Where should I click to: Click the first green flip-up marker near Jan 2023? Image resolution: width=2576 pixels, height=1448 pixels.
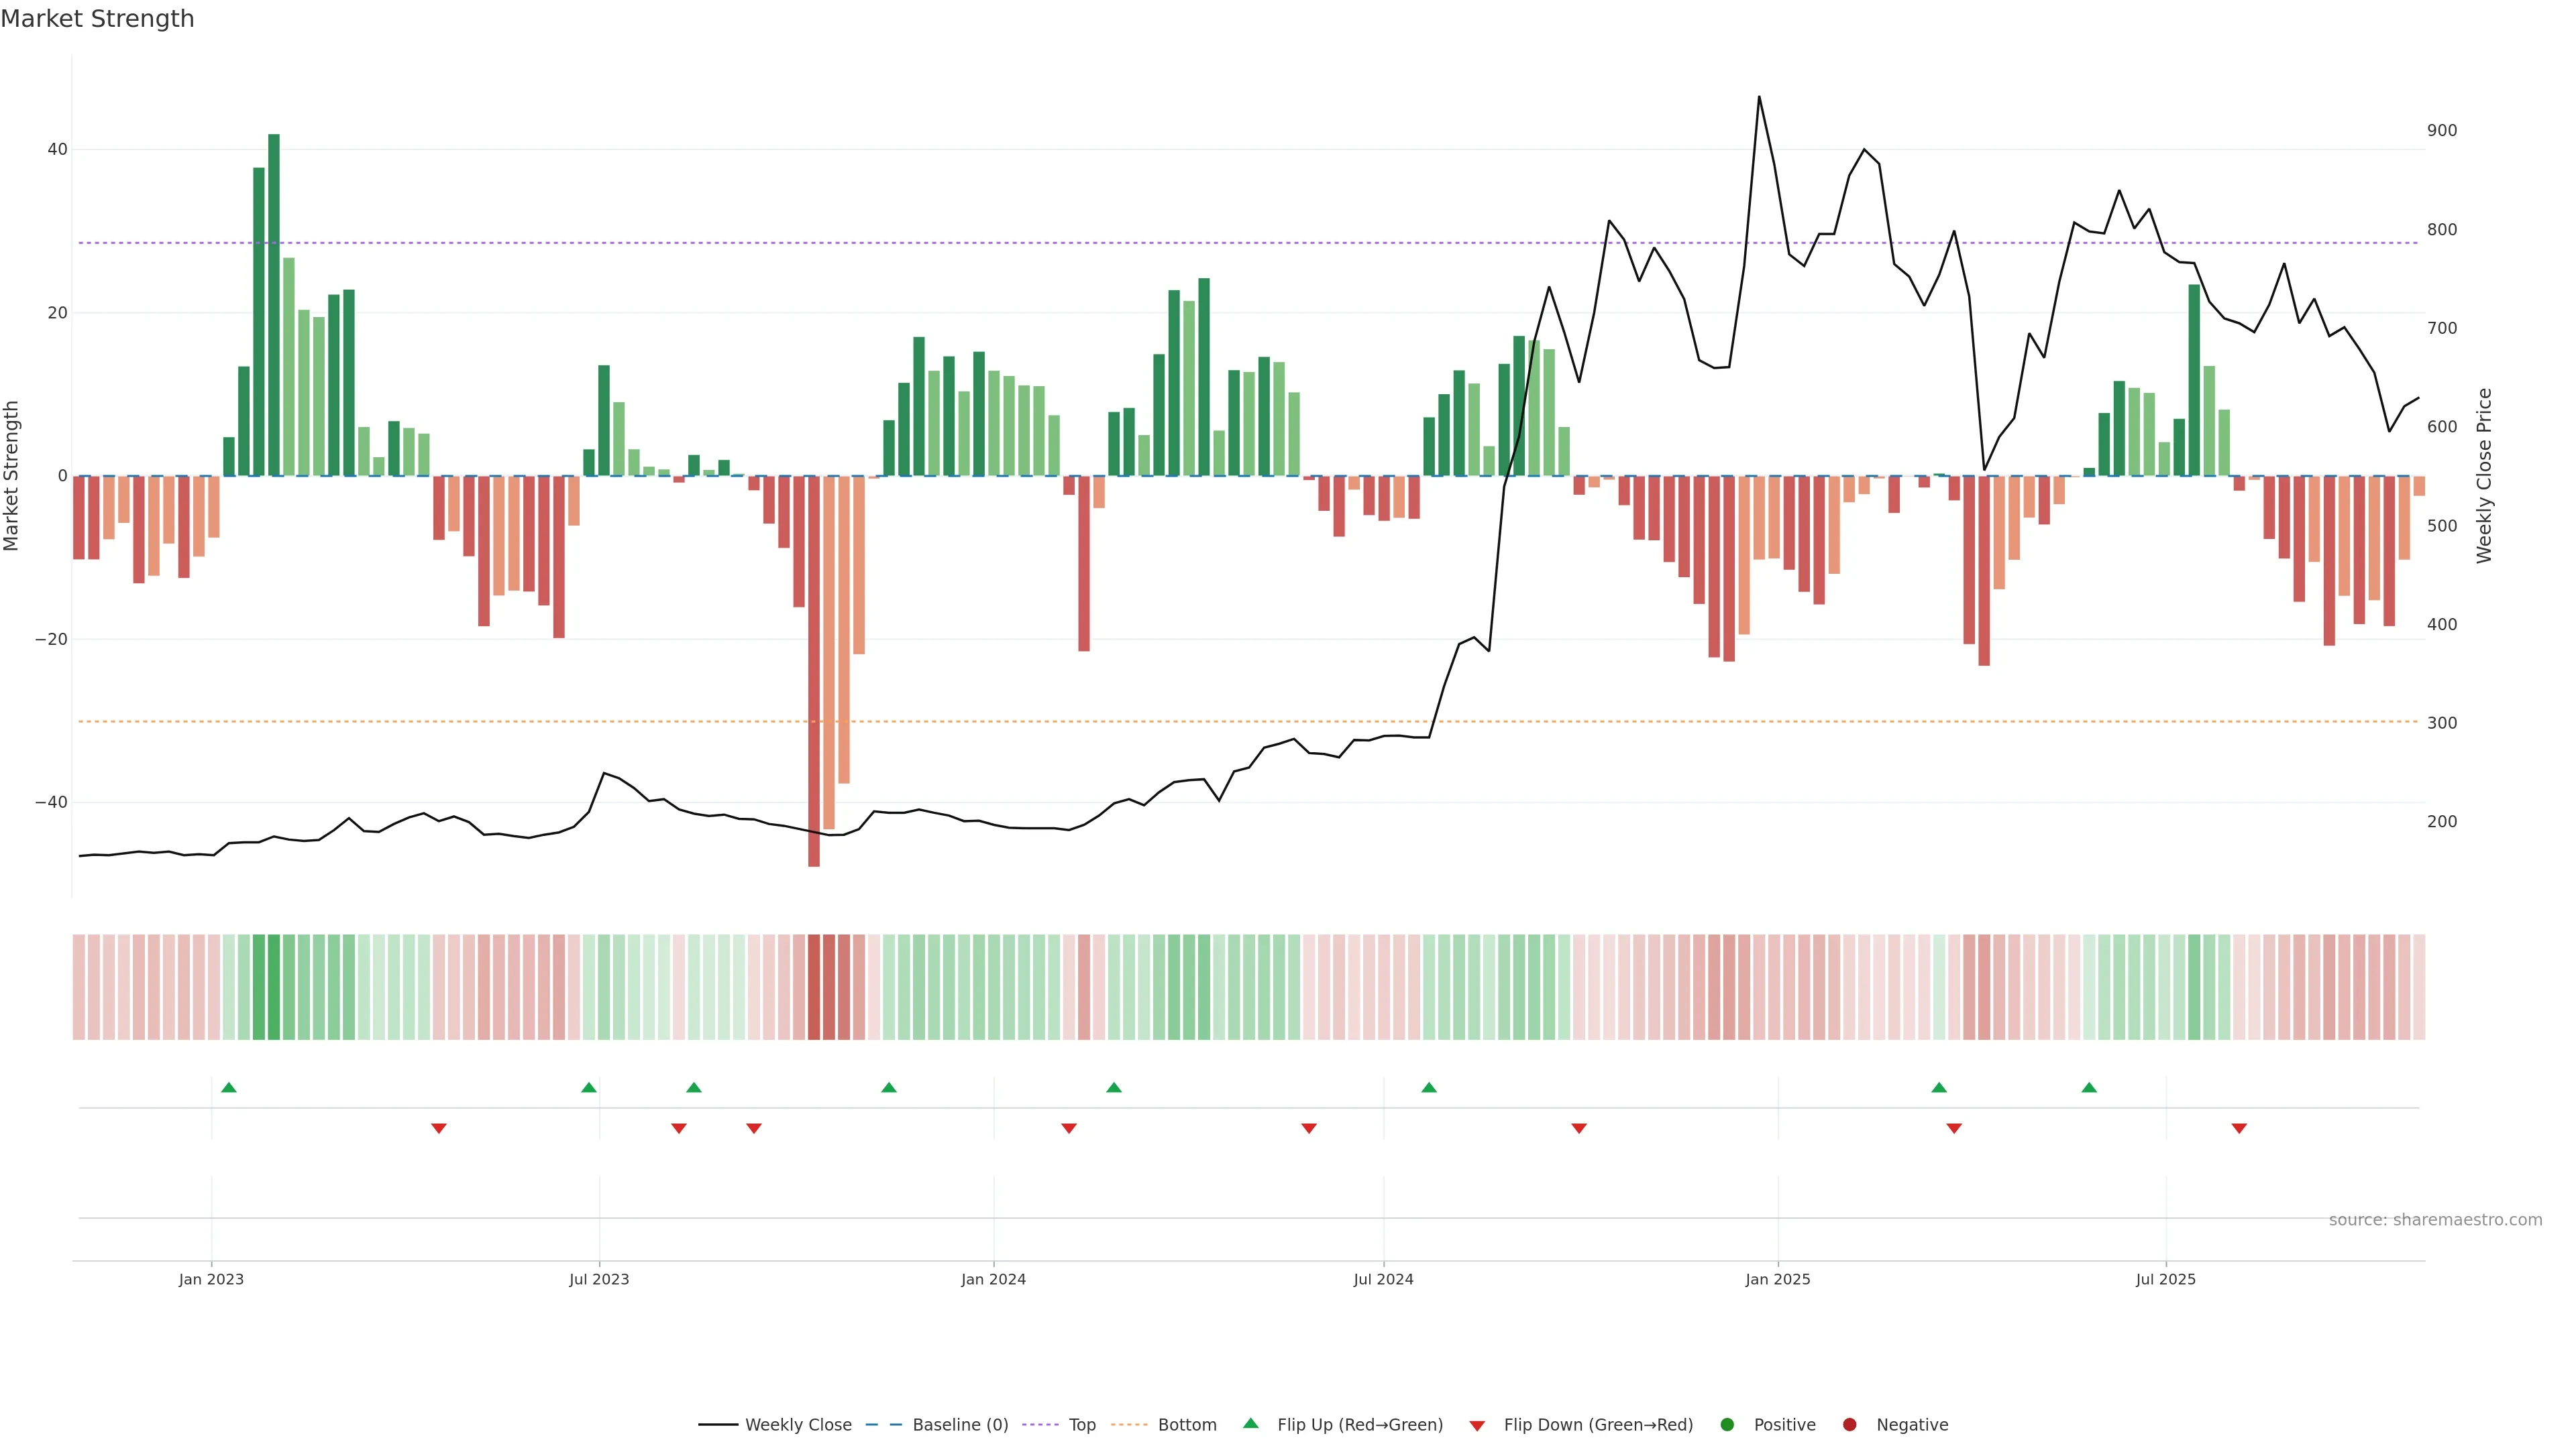pyautogui.click(x=229, y=1087)
